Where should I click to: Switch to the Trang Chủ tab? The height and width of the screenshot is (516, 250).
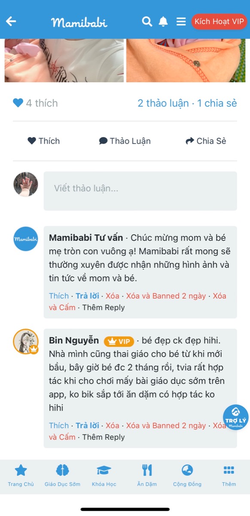click(x=20, y=470)
